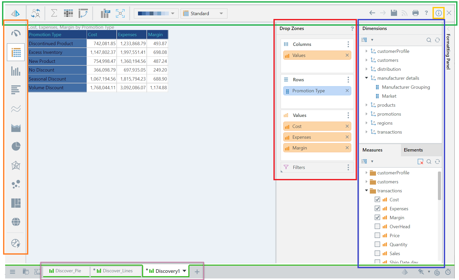
Task: Remove Cost chip from Values zone
Action: pos(347,126)
